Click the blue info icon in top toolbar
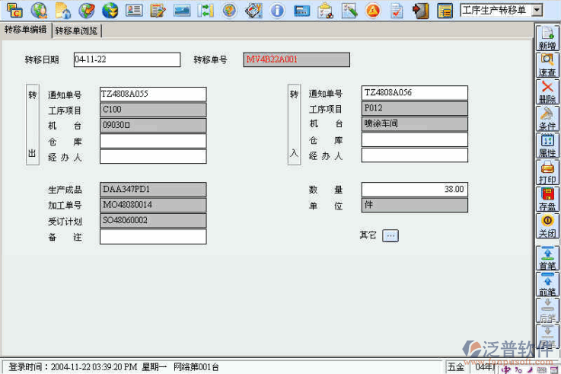Image resolution: width=561 pixels, height=374 pixels. (x=277, y=10)
